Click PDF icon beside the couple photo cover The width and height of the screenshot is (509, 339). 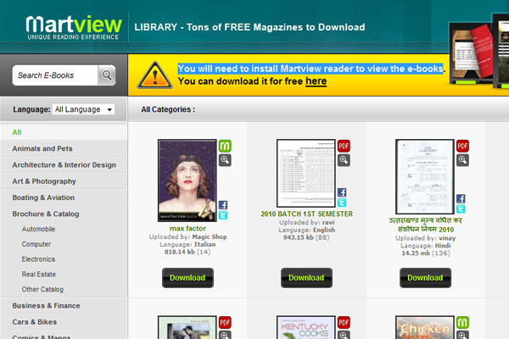pos(225,322)
